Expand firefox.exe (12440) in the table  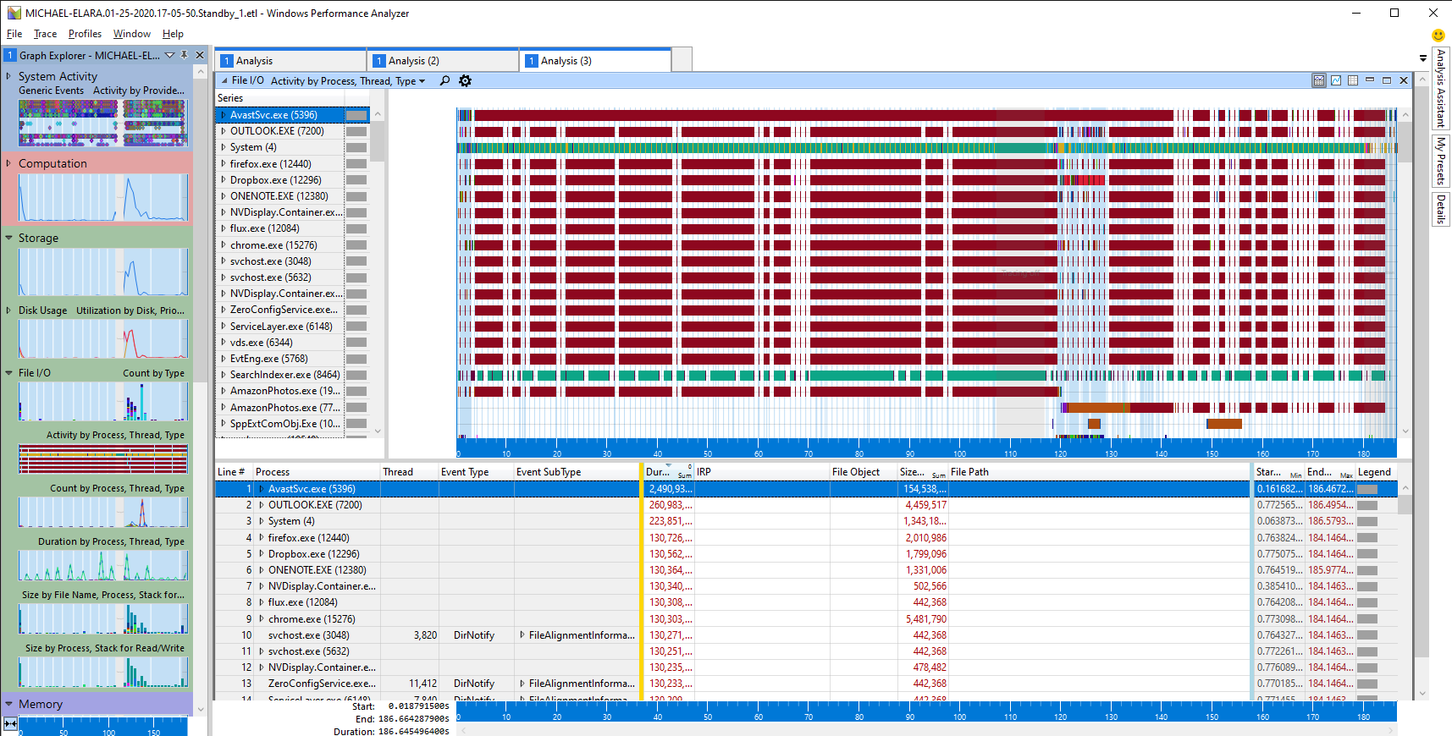click(x=262, y=538)
